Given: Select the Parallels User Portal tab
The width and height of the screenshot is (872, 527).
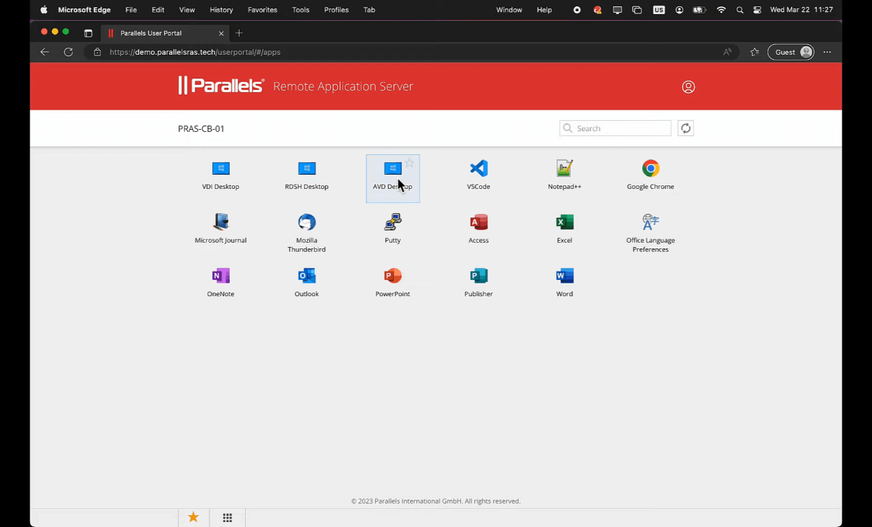Looking at the screenshot, I should tap(163, 33).
